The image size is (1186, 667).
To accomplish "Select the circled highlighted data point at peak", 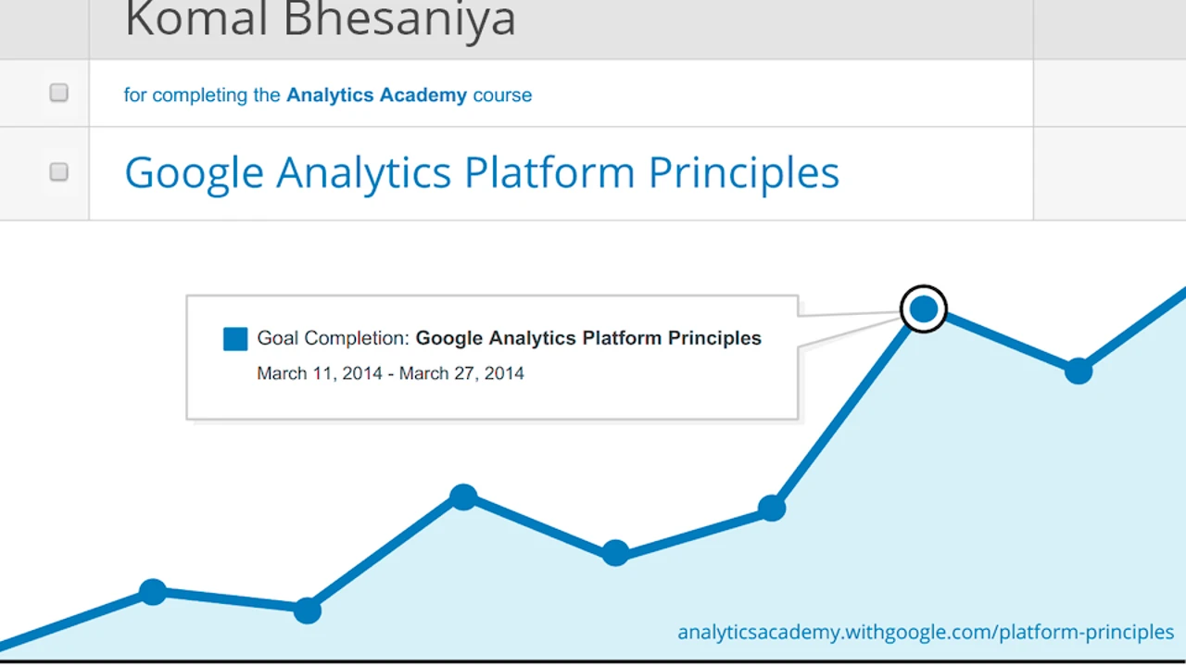I will [x=924, y=309].
